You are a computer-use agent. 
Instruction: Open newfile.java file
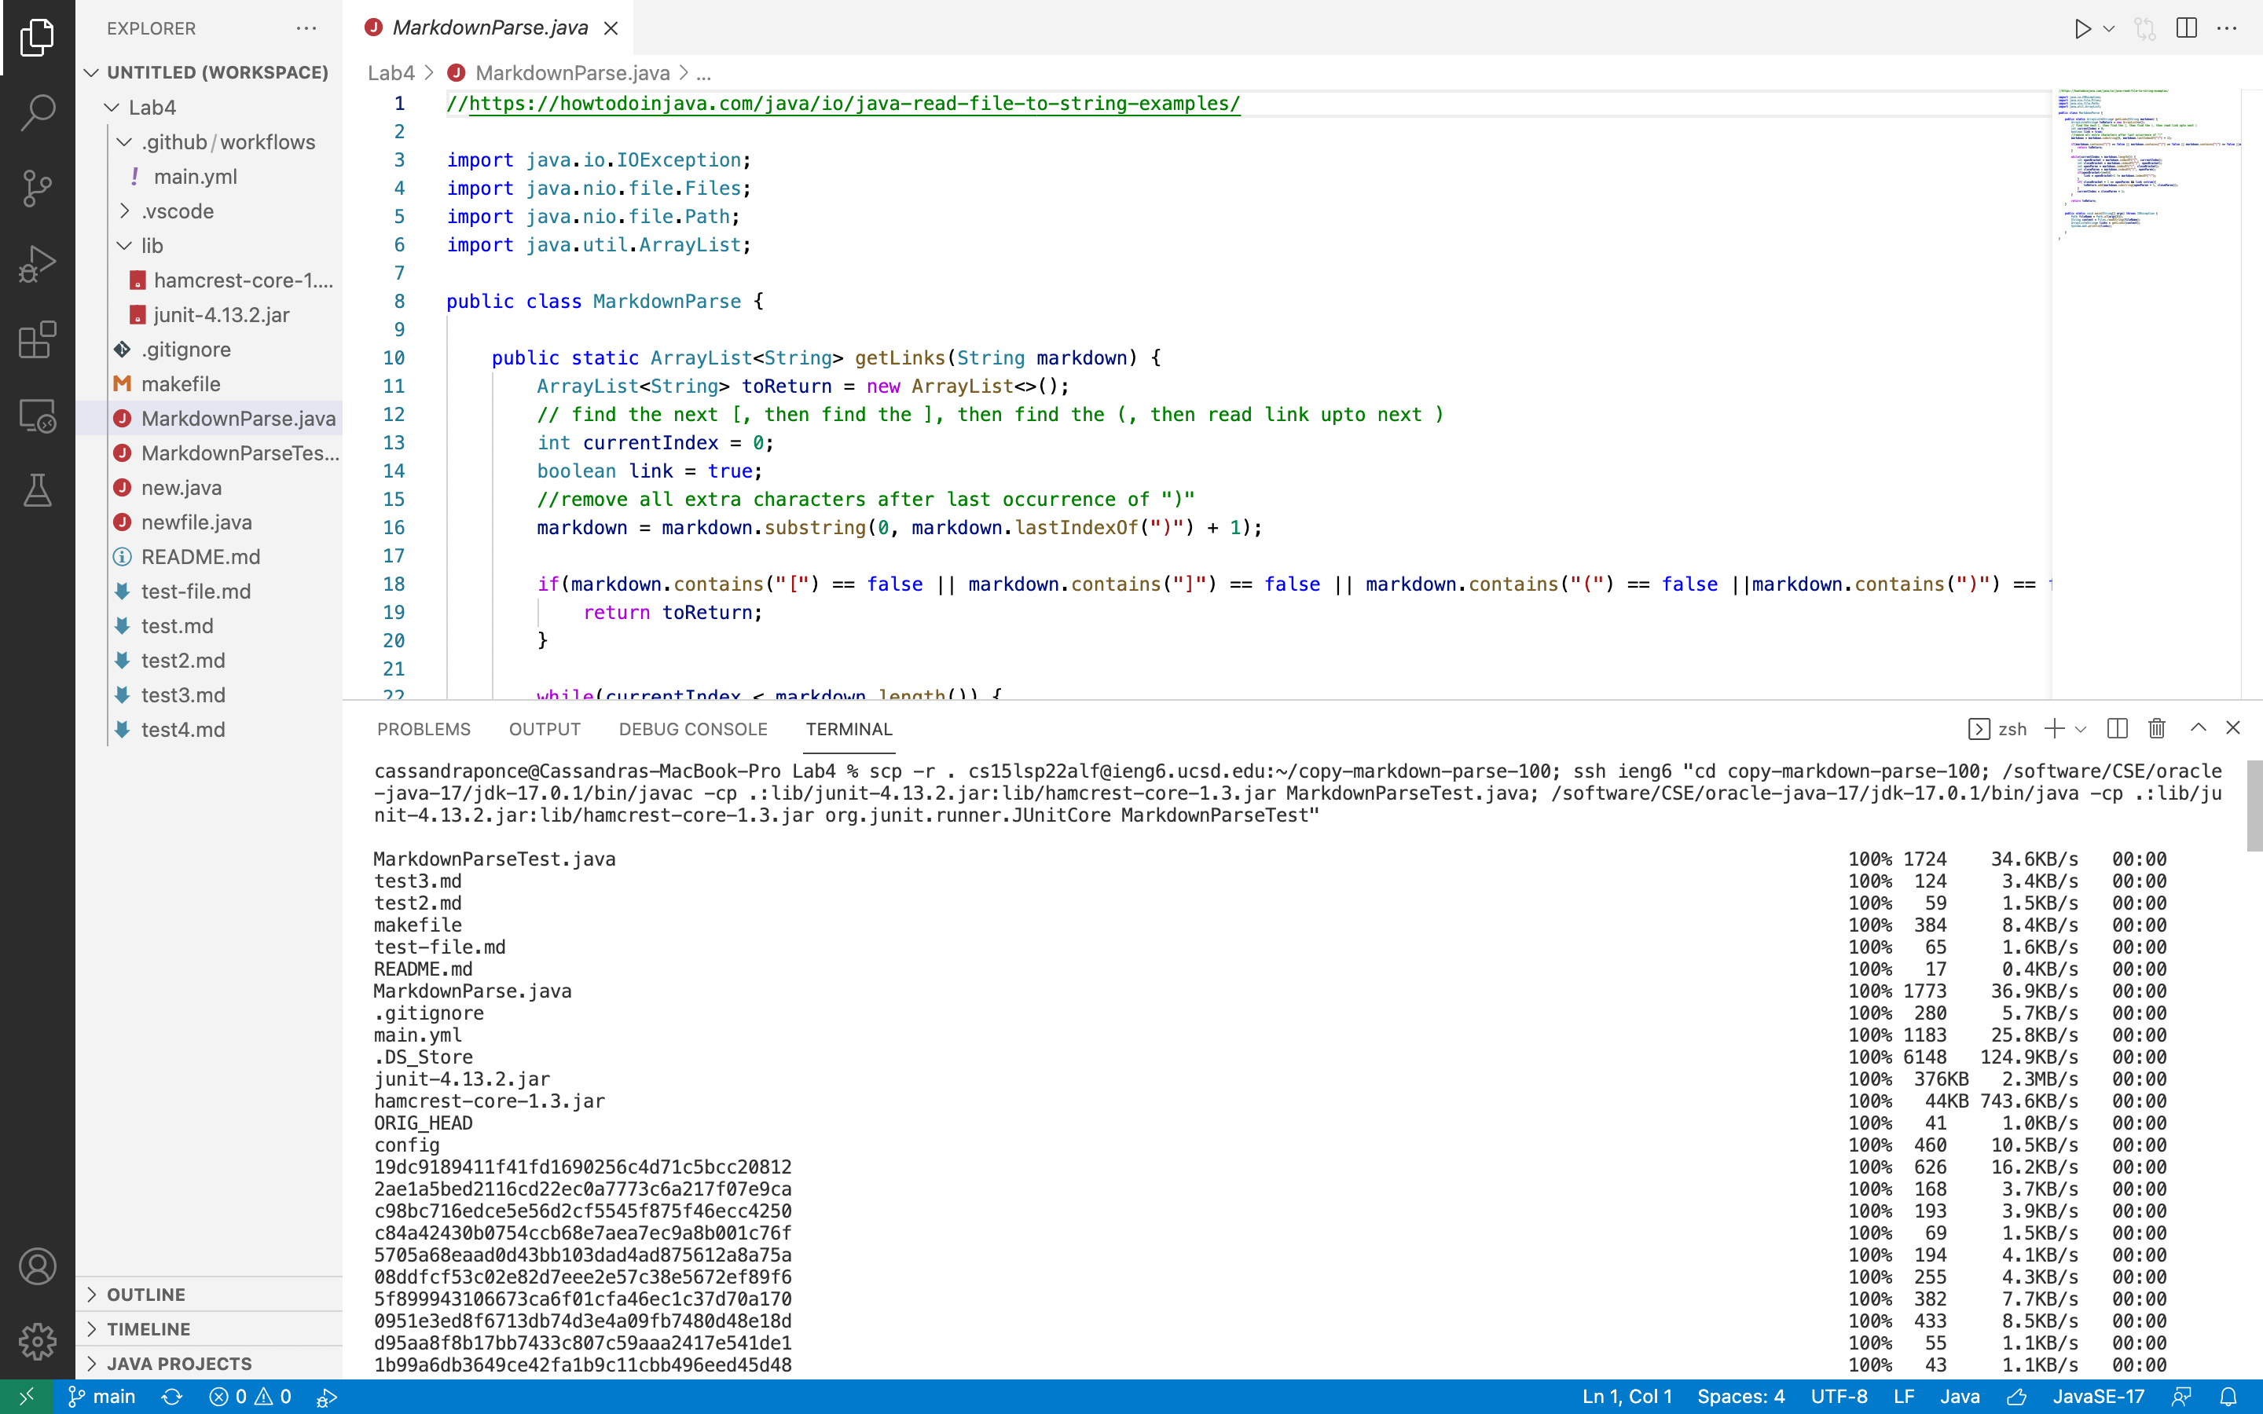pyautogui.click(x=210, y=522)
